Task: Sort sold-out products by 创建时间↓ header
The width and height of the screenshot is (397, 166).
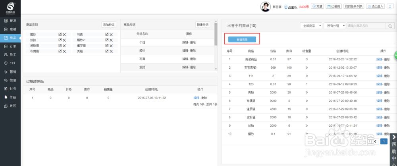Action: (152, 89)
